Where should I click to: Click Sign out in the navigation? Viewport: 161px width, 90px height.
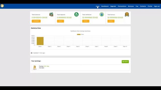tap(157, 6)
